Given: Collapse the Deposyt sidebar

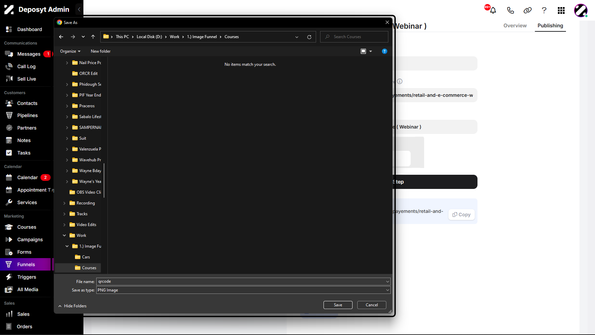Looking at the screenshot, I should click(79, 9).
